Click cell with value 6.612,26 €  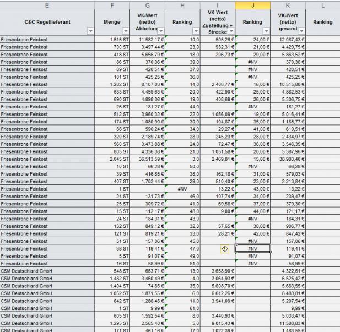tap(218, 293)
